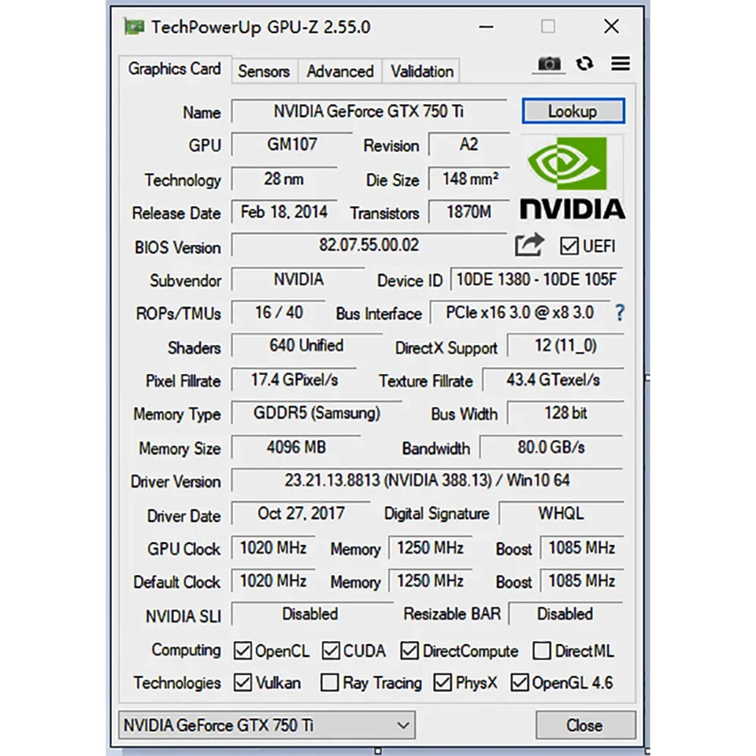
Task: Expand the card list chevron at bottom
Action: (x=402, y=725)
